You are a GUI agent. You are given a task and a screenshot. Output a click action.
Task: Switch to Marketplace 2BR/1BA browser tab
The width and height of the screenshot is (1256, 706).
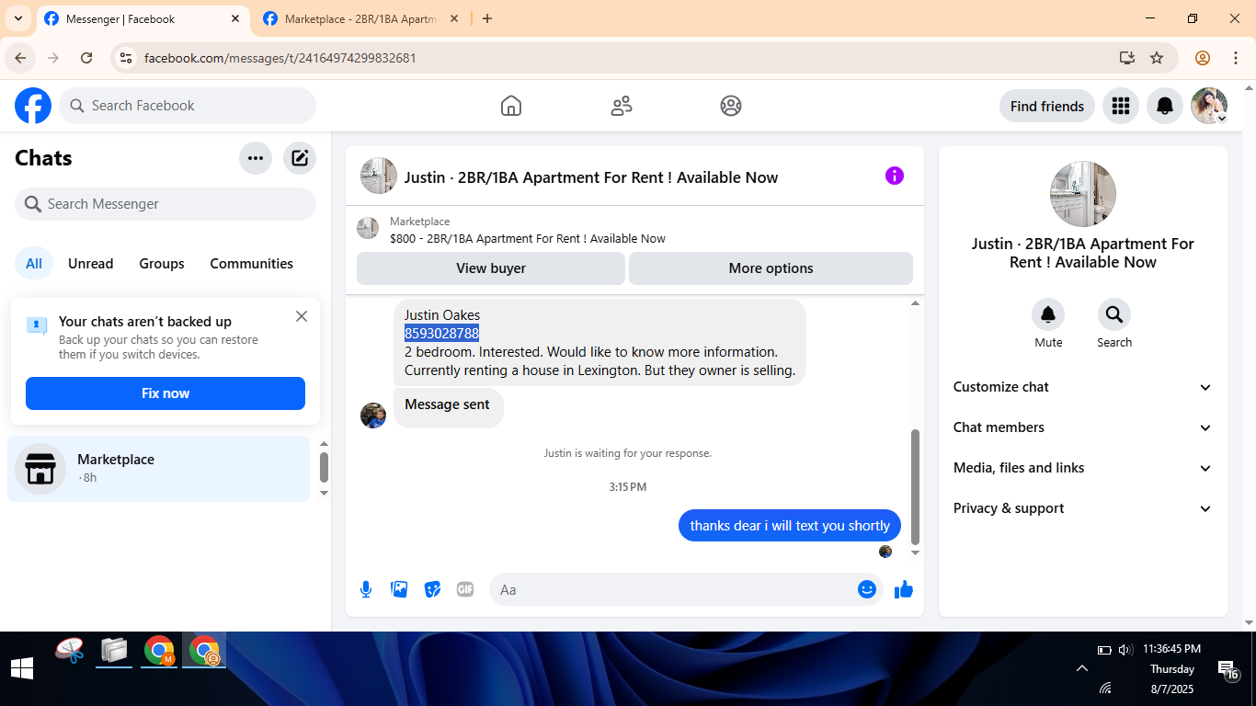pyautogui.click(x=359, y=18)
